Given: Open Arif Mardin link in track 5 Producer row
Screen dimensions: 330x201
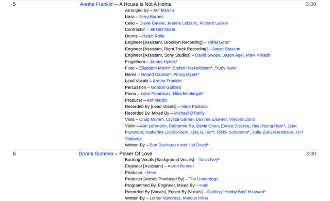Looking at the screenshot, I should coord(157,100).
